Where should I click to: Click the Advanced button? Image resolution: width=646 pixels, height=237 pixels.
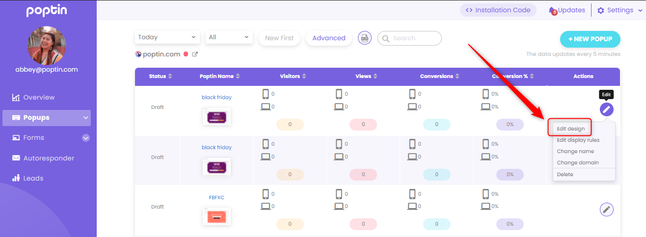pos(329,38)
